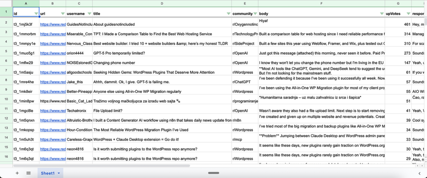427x178 pixels.
Task: Select cell 'orion4444'
Action: (79, 51)
